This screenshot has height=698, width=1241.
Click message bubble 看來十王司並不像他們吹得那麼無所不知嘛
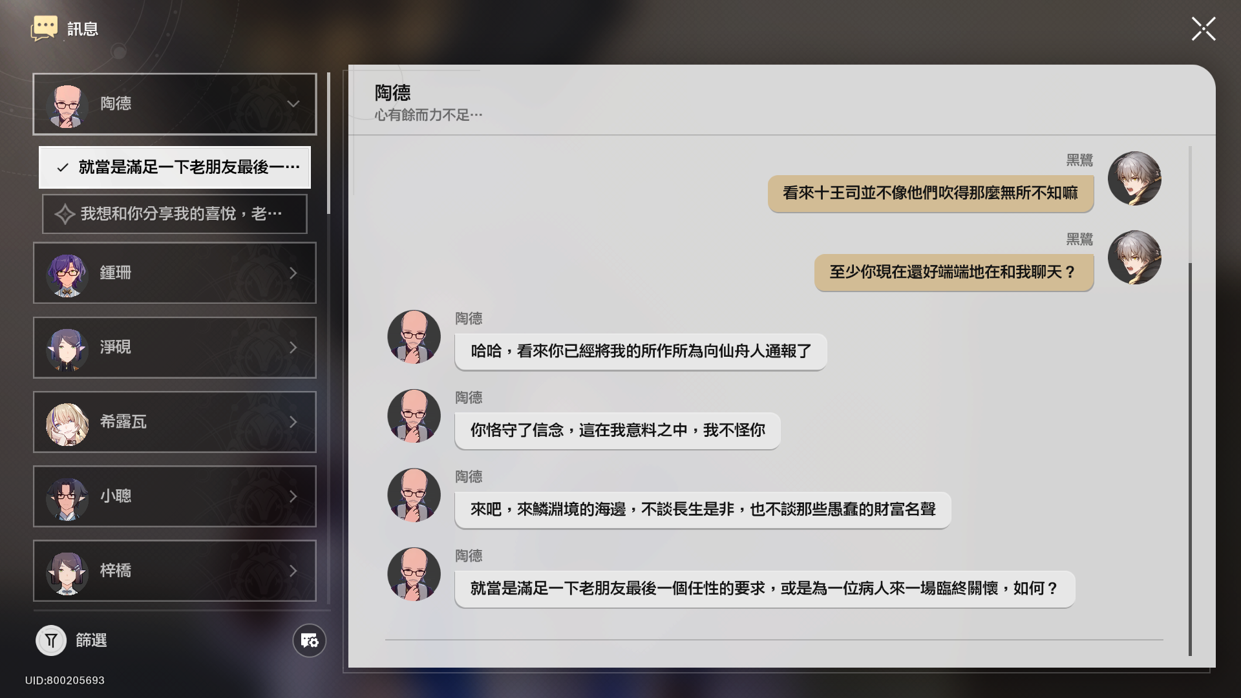[931, 193]
